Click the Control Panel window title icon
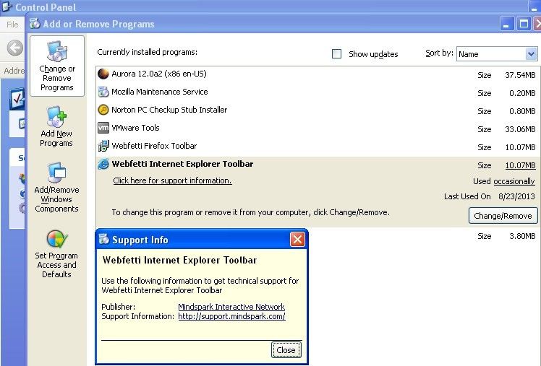This screenshot has width=541, height=366. (7, 6)
